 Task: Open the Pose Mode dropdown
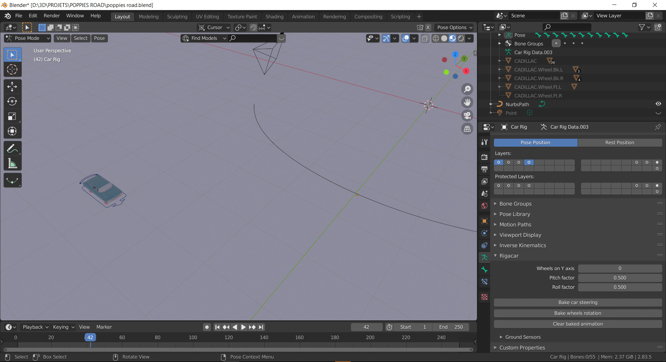coord(27,38)
